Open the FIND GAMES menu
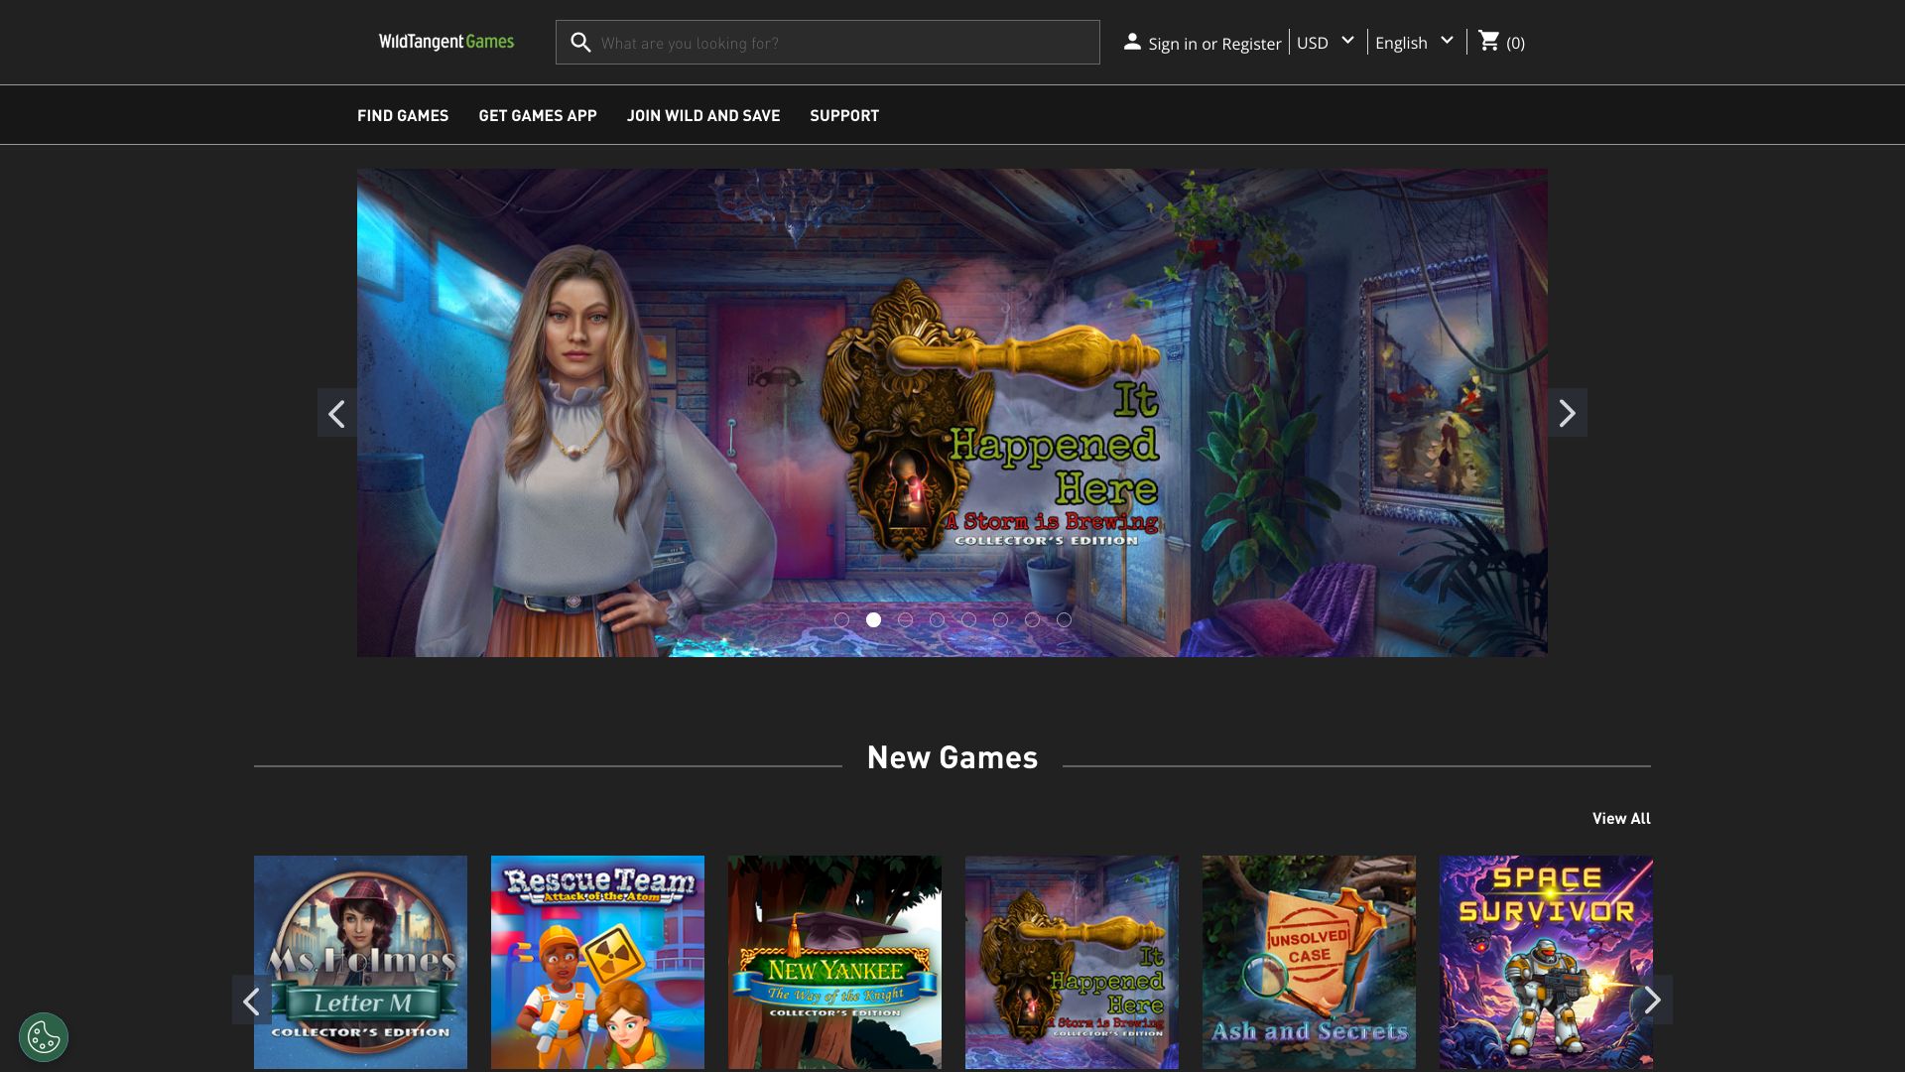 pyautogui.click(x=403, y=115)
